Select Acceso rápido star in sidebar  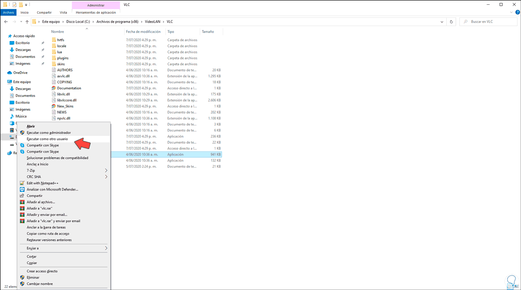(10, 36)
